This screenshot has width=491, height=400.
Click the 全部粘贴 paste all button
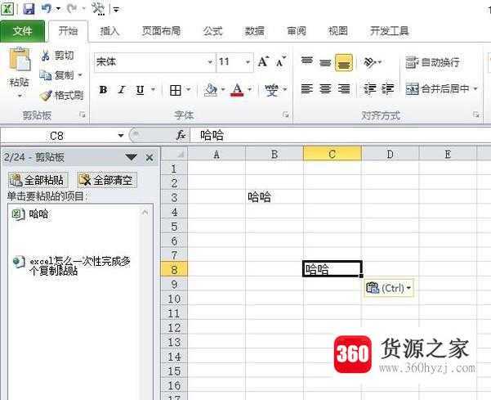coord(38,180)
